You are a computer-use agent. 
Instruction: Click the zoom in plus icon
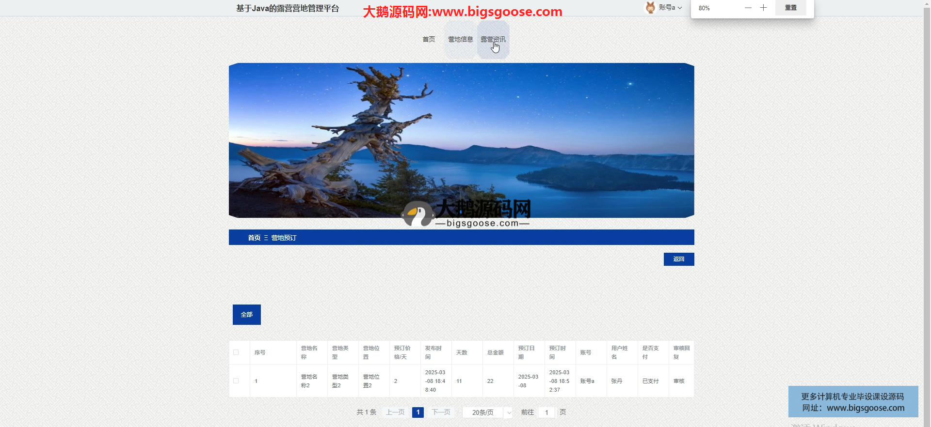763,8
